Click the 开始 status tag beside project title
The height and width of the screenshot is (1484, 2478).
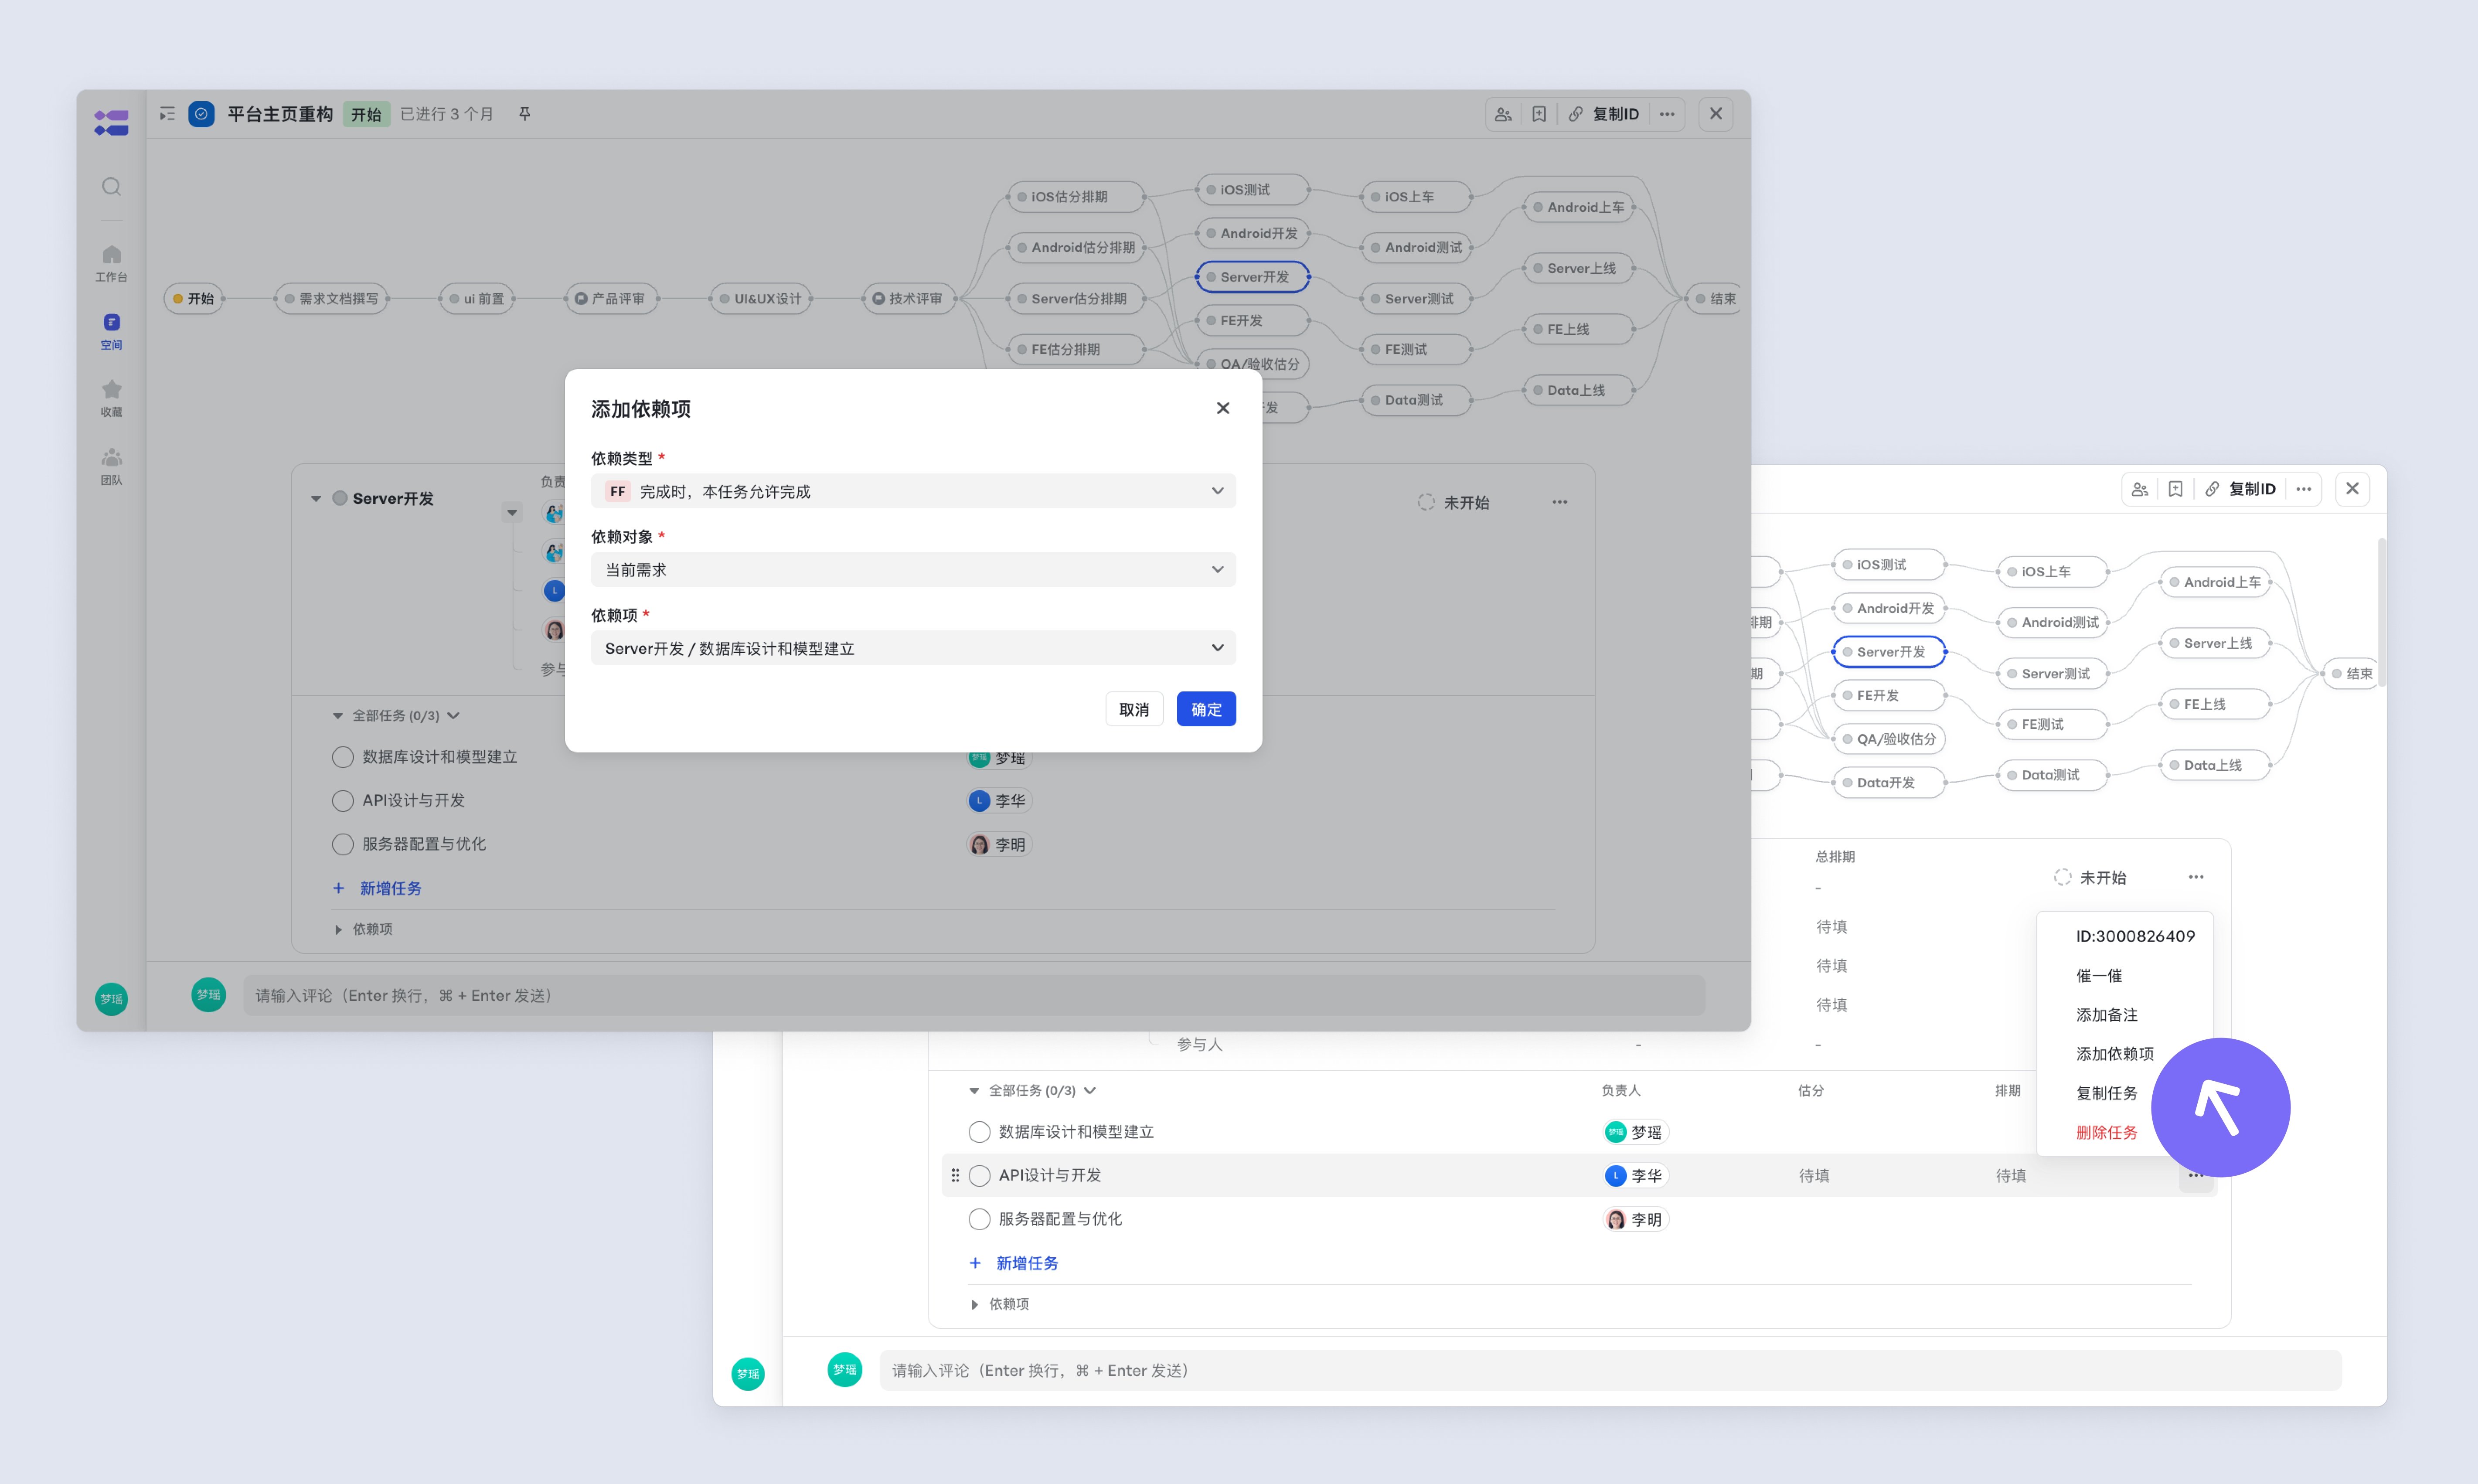366,114
